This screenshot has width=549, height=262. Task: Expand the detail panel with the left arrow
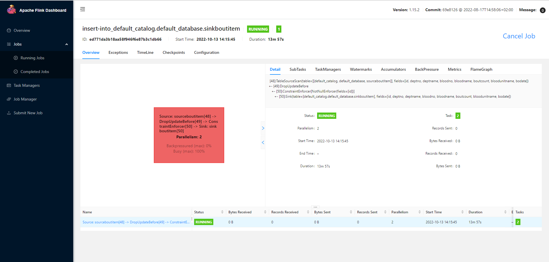[263, 142]
